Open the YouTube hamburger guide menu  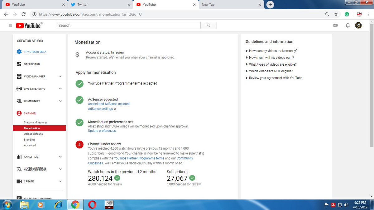[x=10, y=26]
